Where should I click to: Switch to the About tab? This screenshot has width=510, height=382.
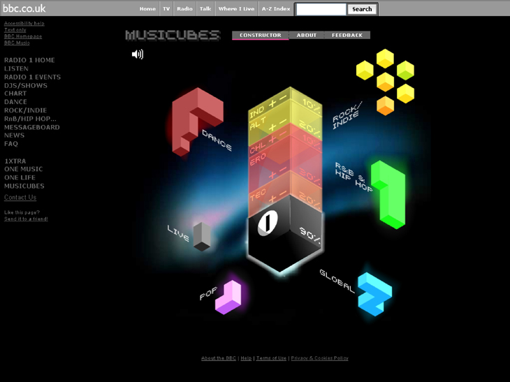coord(307,35)
